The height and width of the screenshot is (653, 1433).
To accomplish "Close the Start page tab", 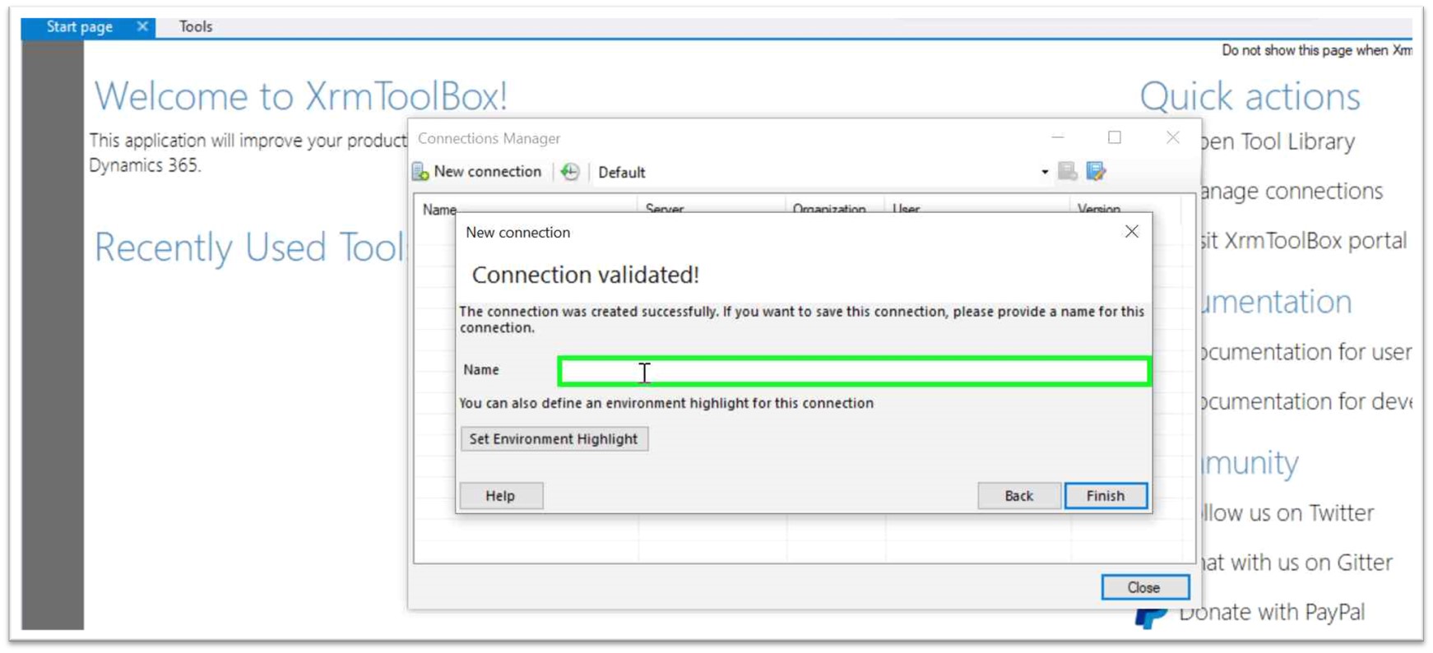I will 142,27.
